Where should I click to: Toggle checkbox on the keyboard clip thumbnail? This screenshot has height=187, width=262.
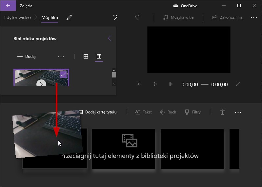pos(63,75)
